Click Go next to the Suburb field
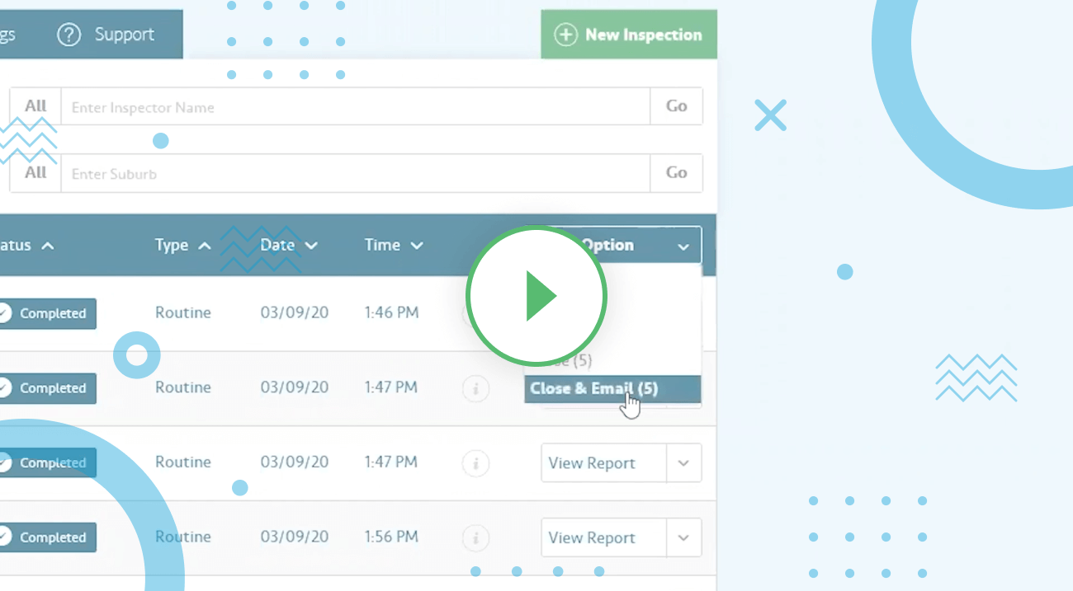 point(676,173)
